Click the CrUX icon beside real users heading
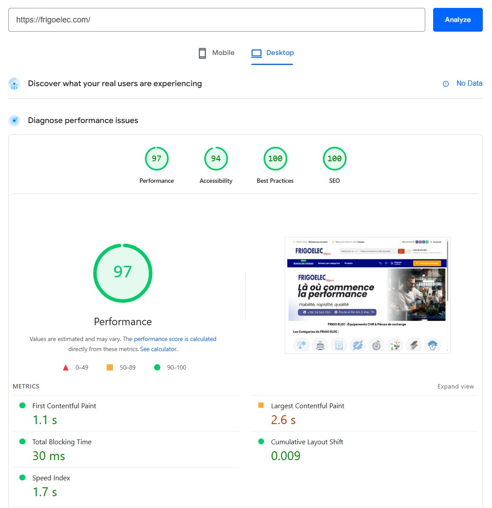492x508 pixels. [14, 83]
